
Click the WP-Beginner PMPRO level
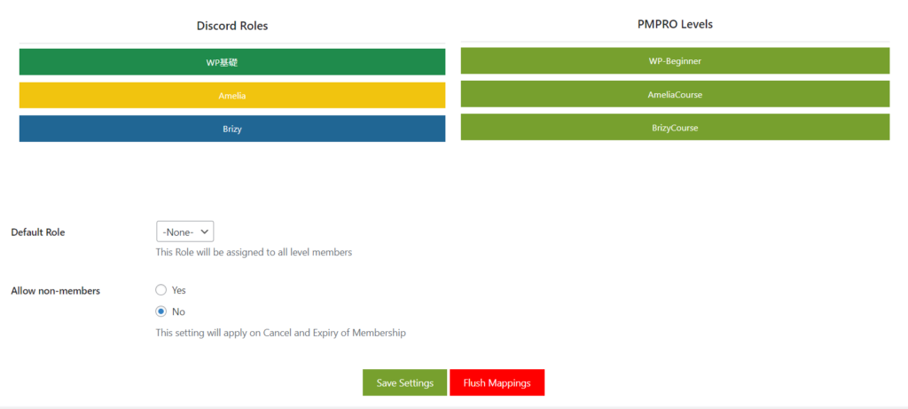click(x=675, y=61)
